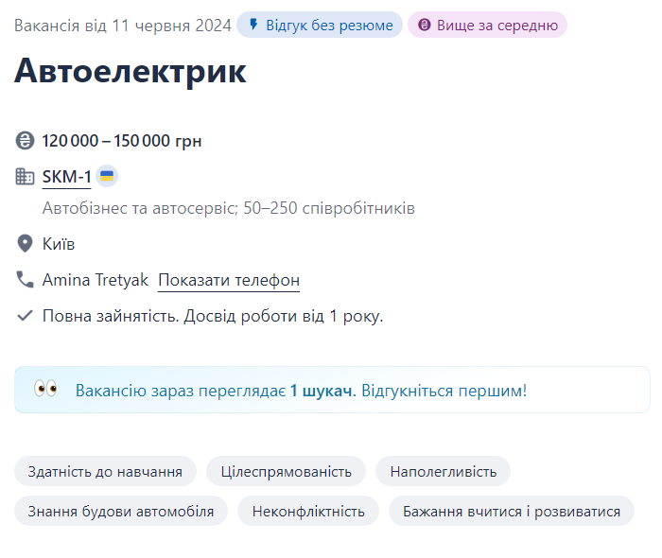662x558 pixels.
Task: Select 'Бажання вчитися і розвиватися' tag
Action: click(512, 511)
